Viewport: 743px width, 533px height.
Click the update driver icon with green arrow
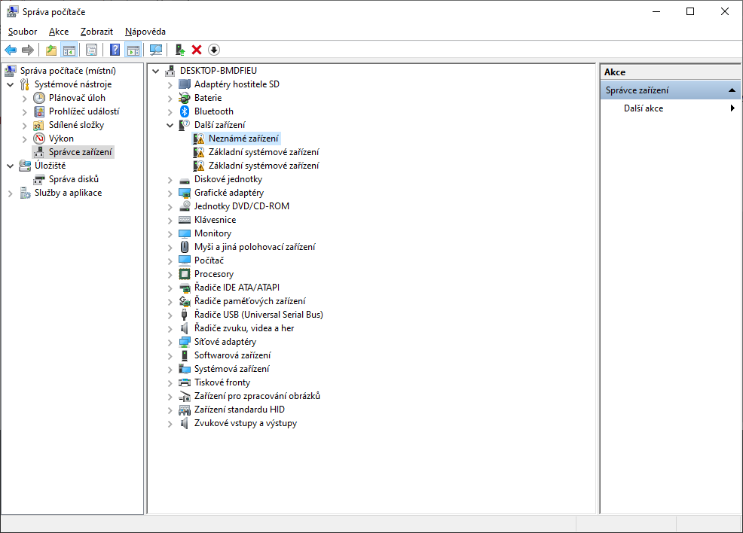point(179,50)
